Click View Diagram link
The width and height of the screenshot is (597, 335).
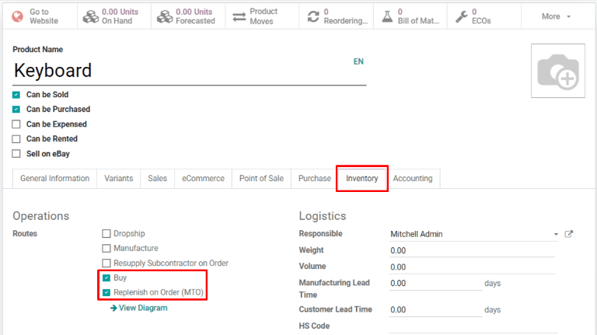(x=139, y=308)
